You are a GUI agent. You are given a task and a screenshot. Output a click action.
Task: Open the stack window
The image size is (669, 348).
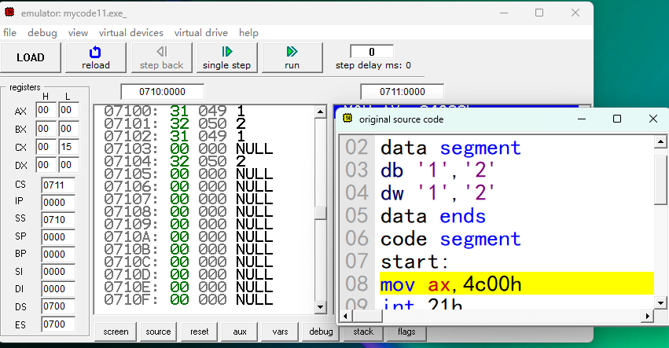(x=363, y=332)
